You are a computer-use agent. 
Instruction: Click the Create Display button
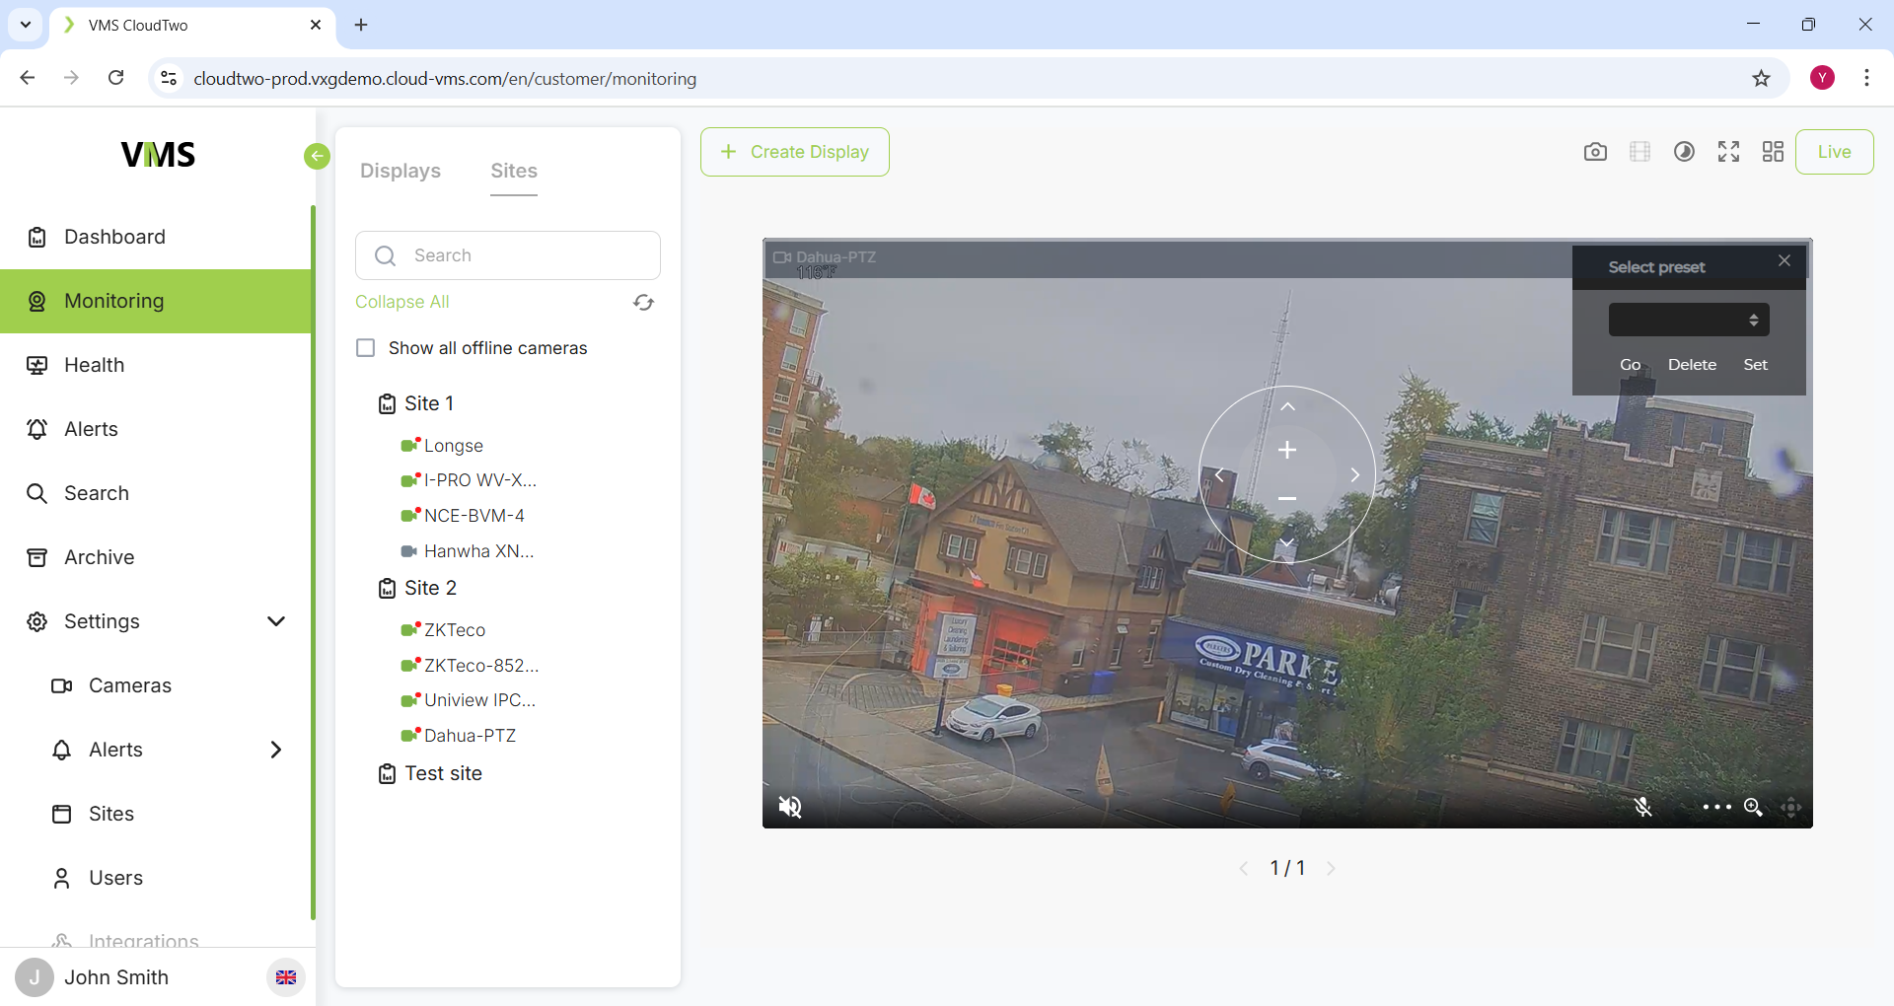tap(794, 152)
